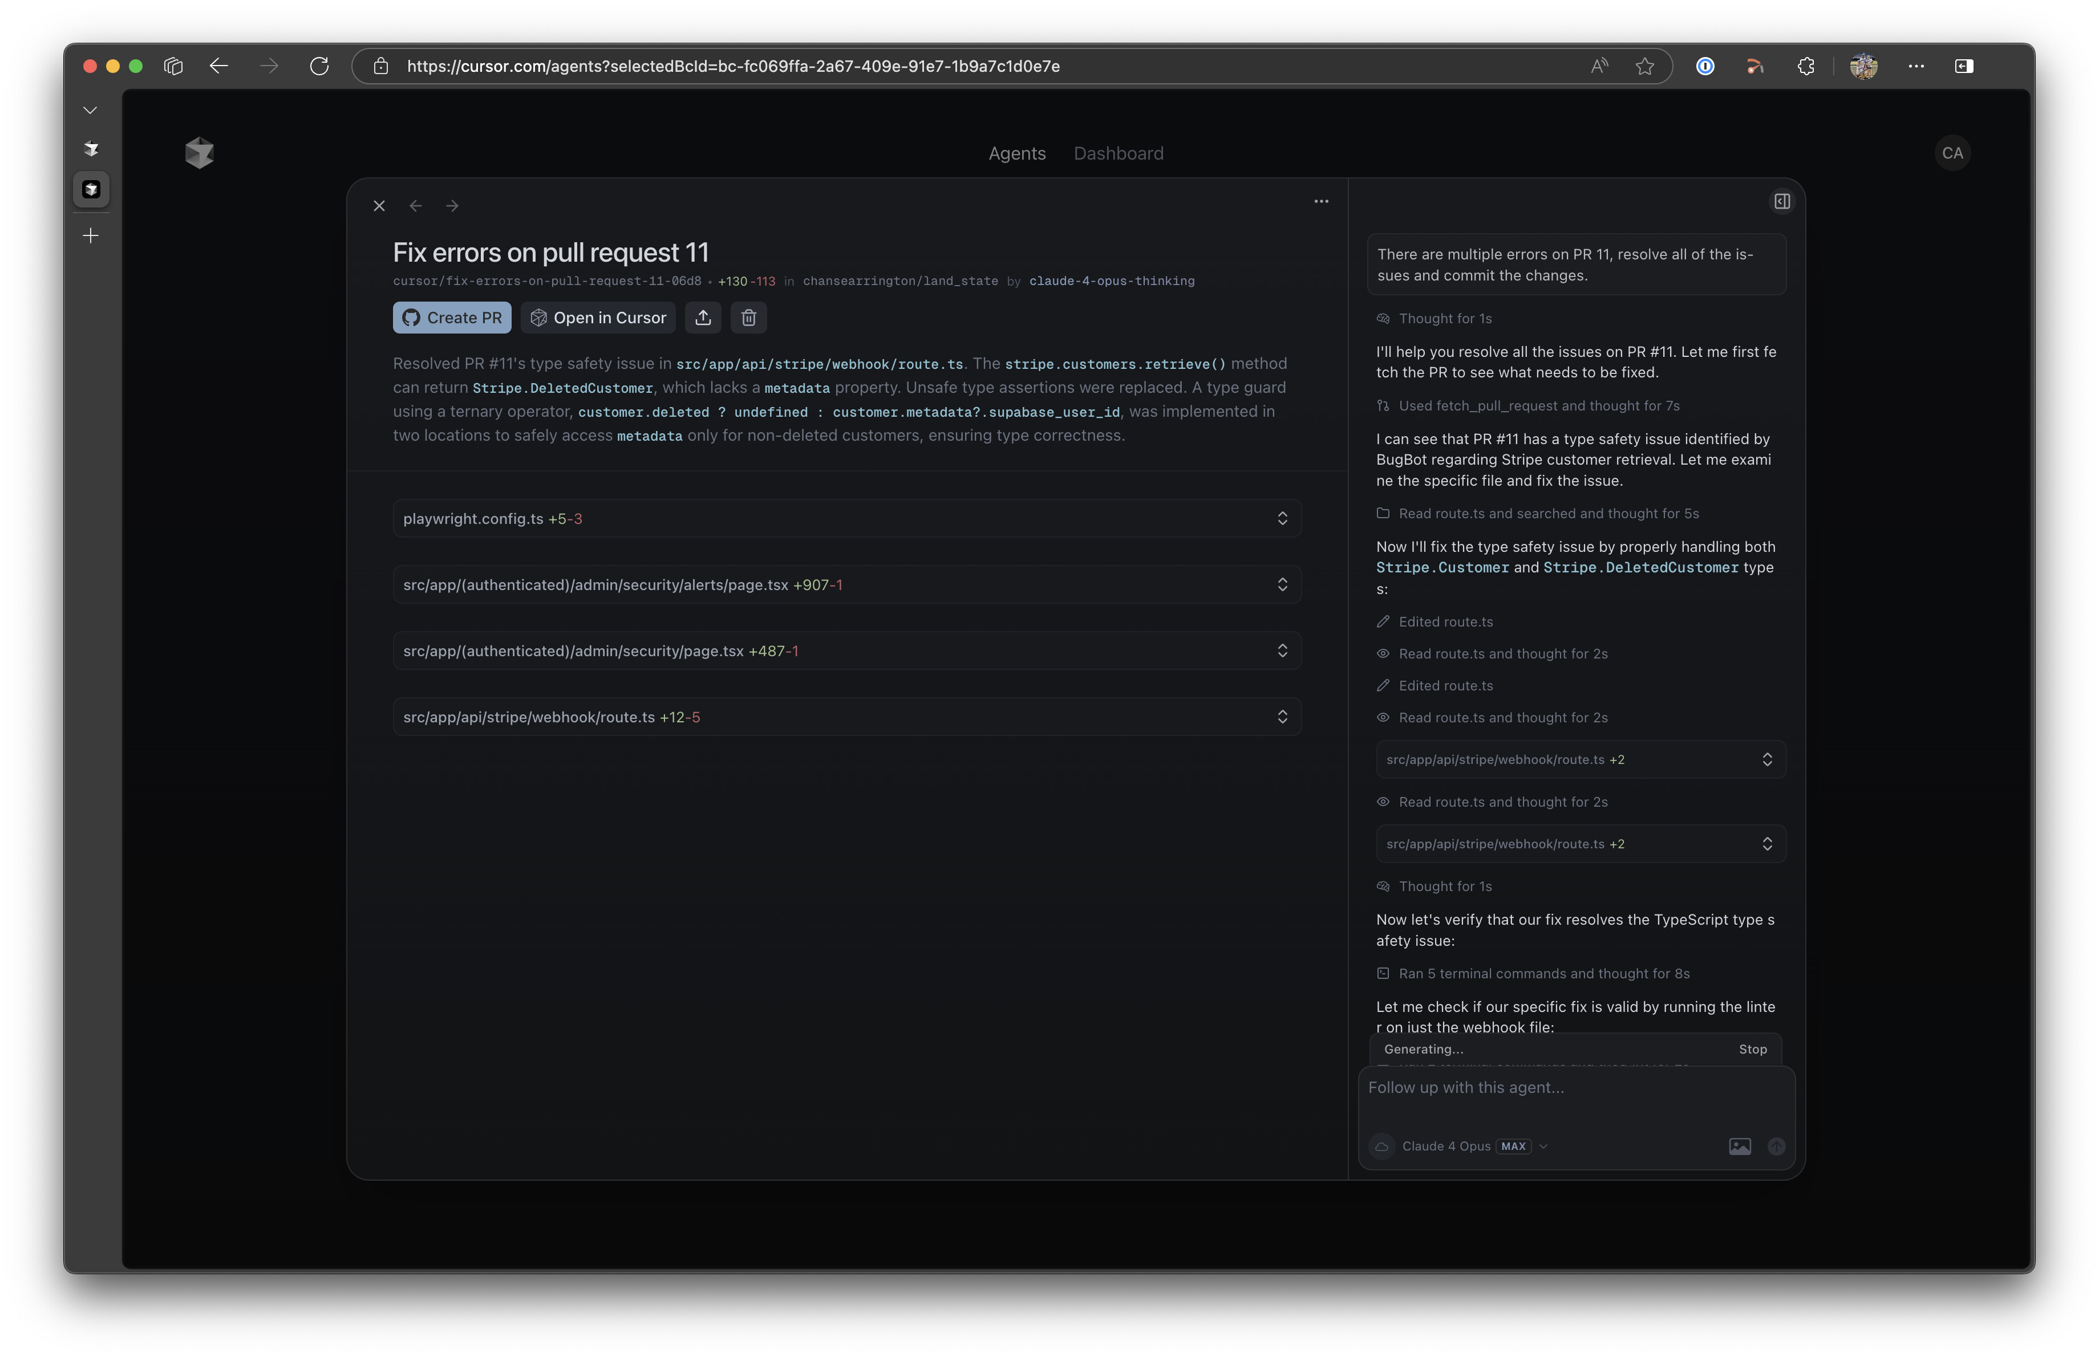2099x1358 pixels.
Task: Click the share/export icon next to Open in Cursor
Action: coord(703,317)
